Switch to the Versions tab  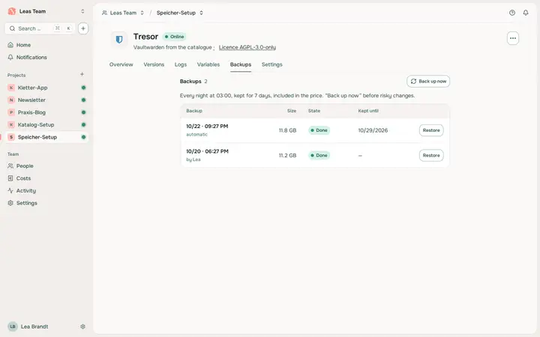[x=154, y=64]
